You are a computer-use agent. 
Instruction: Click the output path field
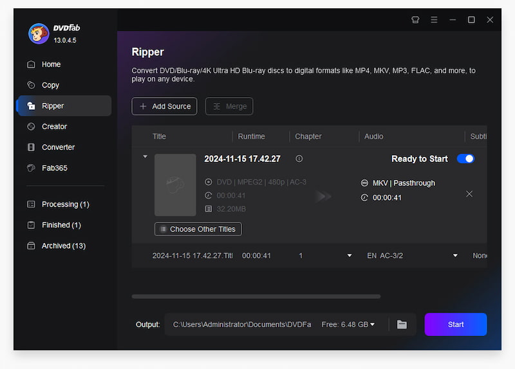pos(242,325)
